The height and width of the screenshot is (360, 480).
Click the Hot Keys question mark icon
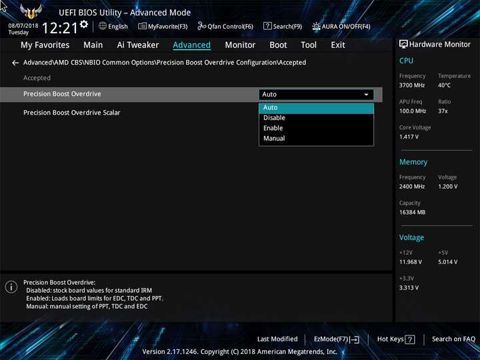(x=409, y=339)
